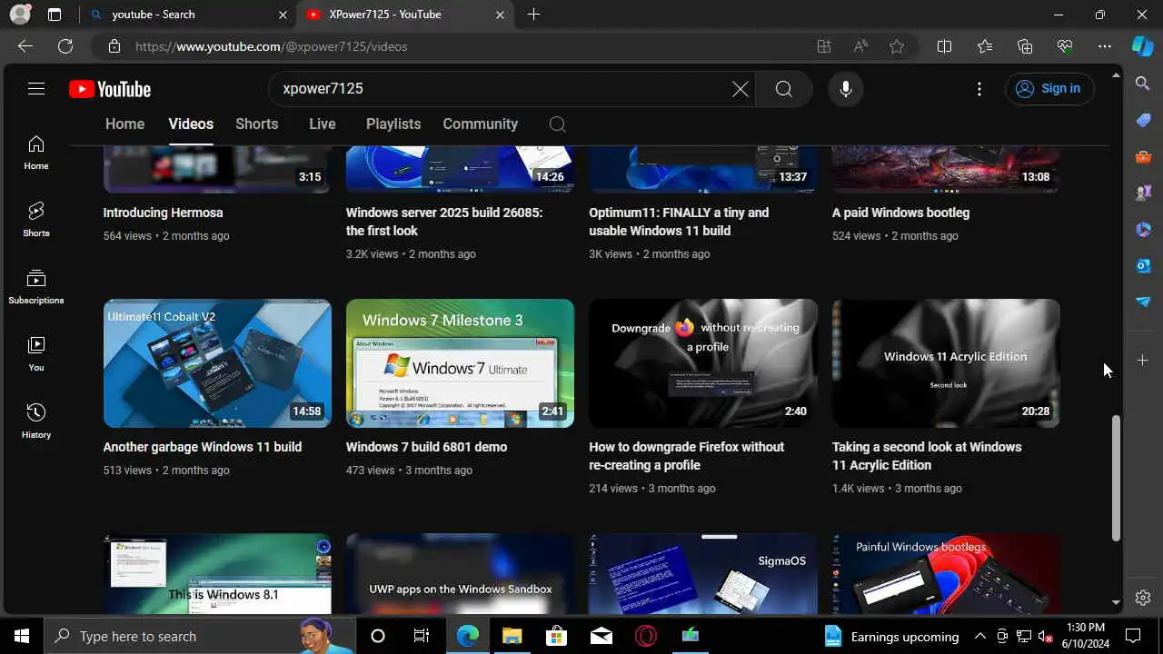Open Outlook from the Edge sidebar
The width and height of the screenshot is (1163, 654).
tap(1143, 265)
